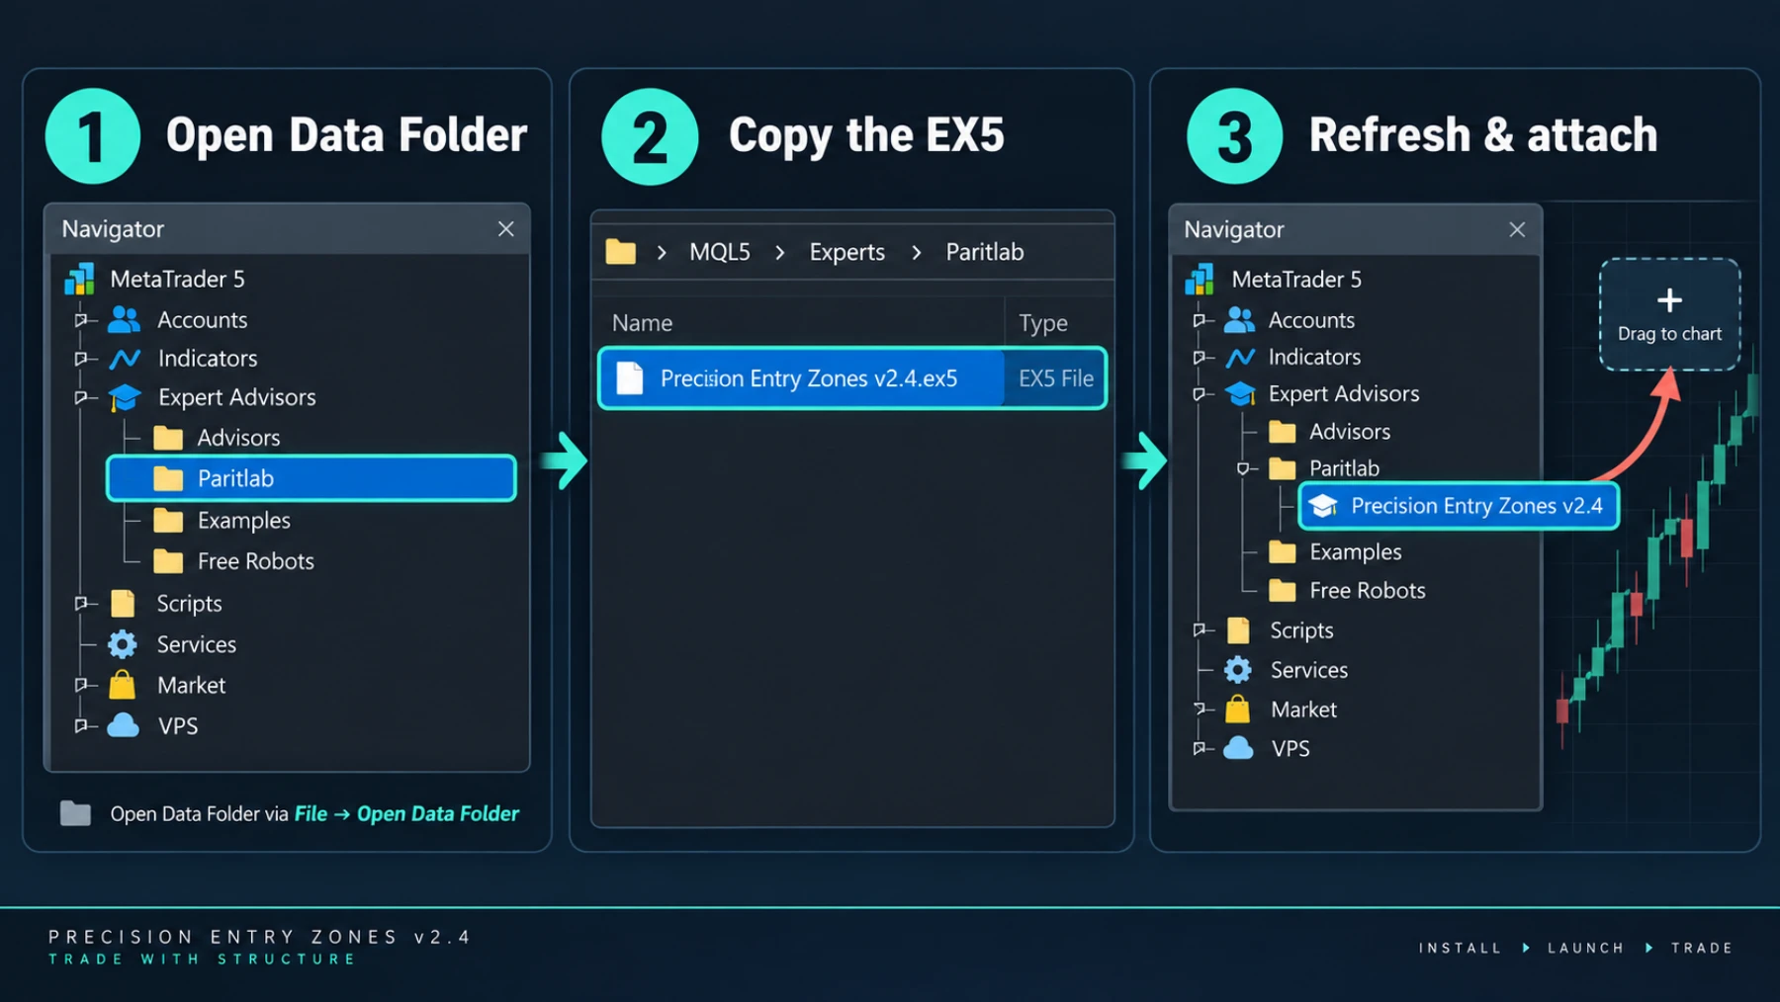
Task: Click the MetaTrader 5 logo in step 1 Navigator
Action: click(x=79, y=279)
